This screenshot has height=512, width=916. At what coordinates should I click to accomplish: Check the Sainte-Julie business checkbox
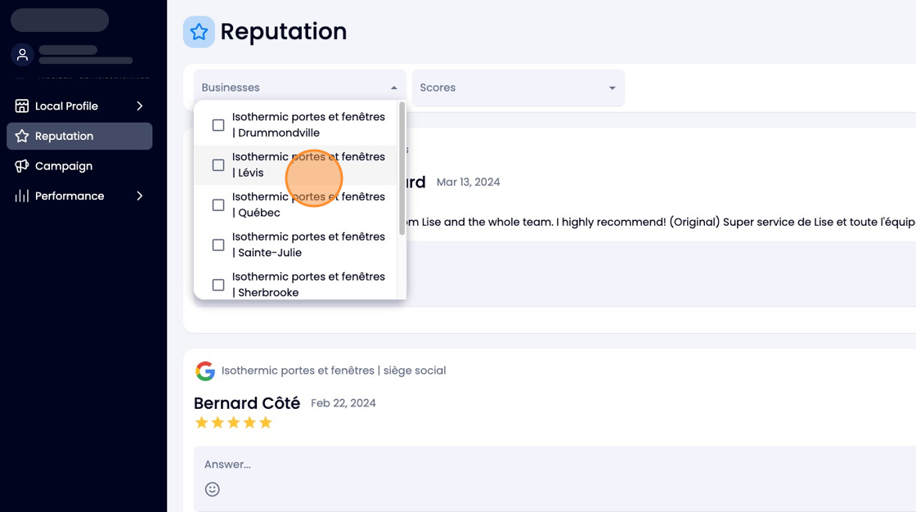(x=218, y=245)
